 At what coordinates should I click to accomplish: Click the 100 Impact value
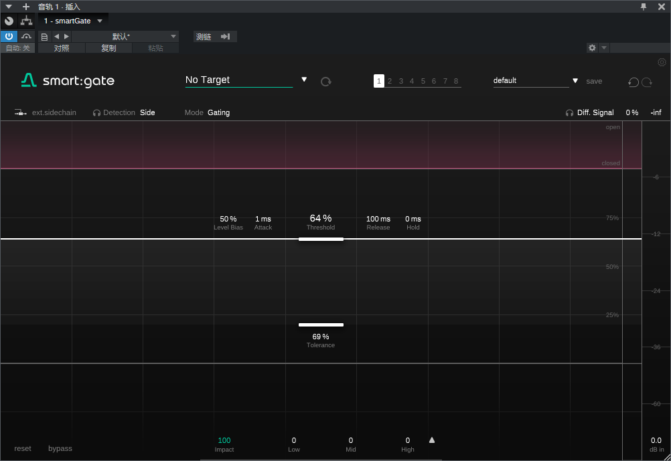(224, 440)
